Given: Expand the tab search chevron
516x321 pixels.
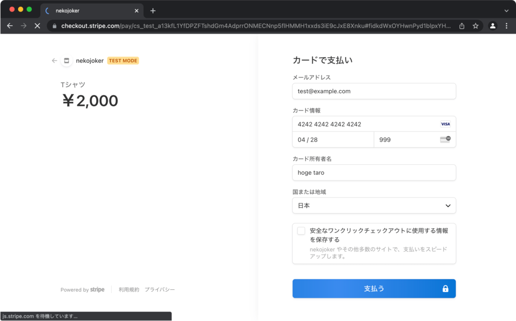Looking at the screenshot, I should 506,11.
